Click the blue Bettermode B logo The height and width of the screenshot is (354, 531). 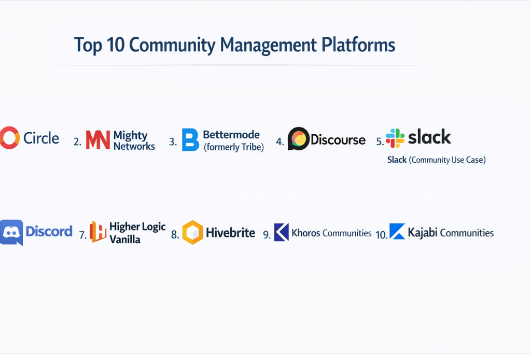(190, 140)
